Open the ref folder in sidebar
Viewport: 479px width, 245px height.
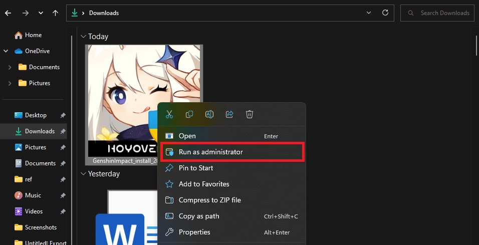tap(23, 179)
